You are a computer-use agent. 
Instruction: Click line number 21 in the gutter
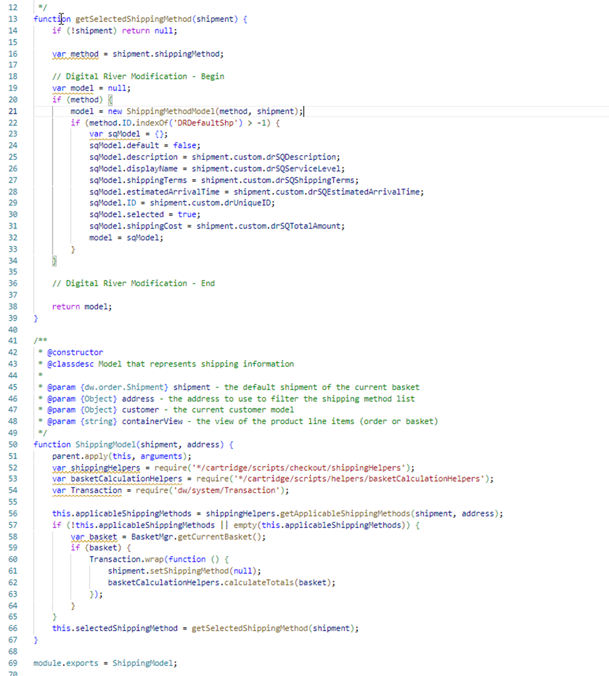tap(12, 111)
